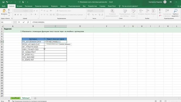Click the Paste (Вставить) clipboard icon
181x102 pixels.
point(4,11)
